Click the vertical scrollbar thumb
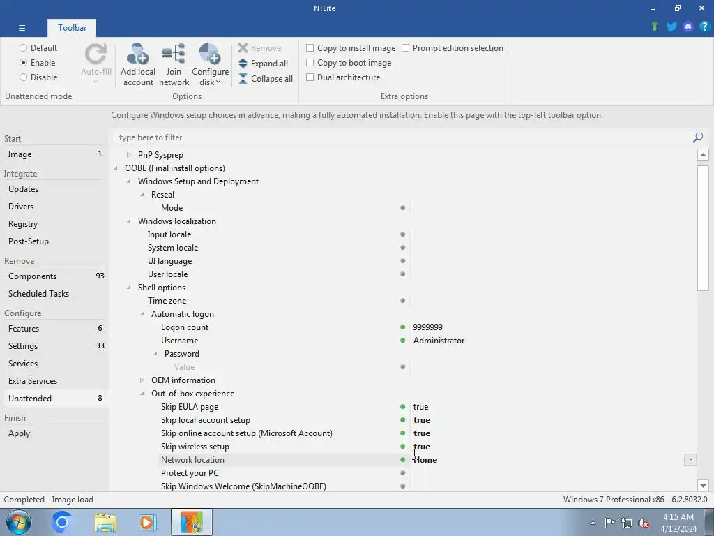Screen dimensions: 714x536 [x=703, y=228]
